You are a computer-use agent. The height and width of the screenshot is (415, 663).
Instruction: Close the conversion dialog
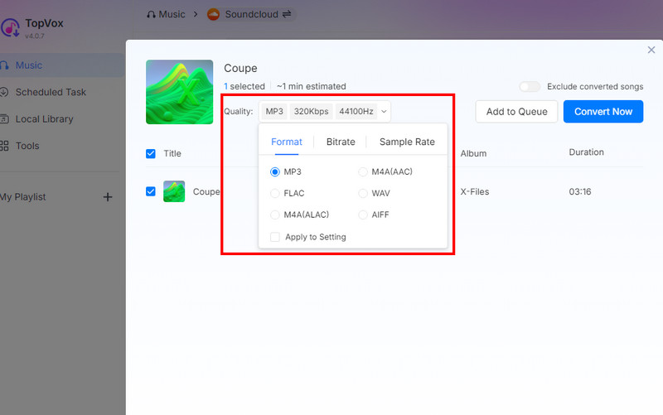(x=651, y=51)
